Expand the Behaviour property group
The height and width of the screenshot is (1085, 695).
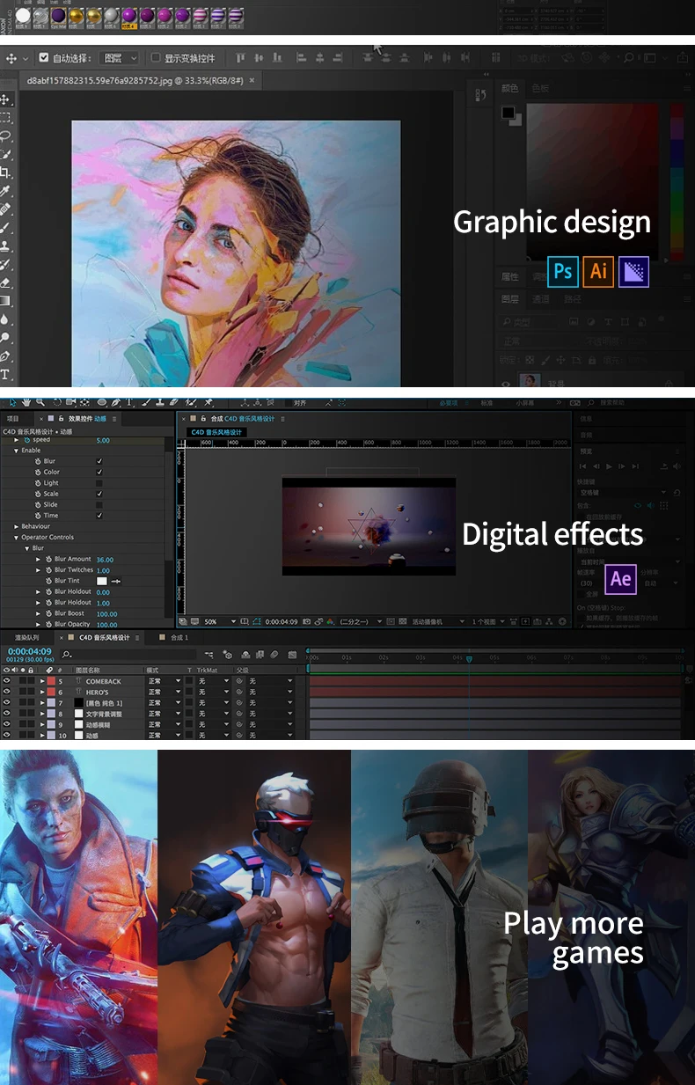click(x=16, y=526)
